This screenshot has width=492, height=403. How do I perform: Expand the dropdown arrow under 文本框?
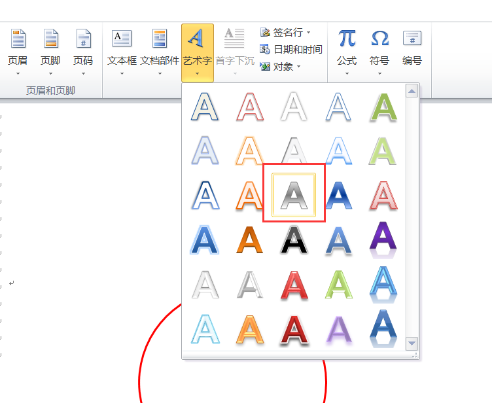122,73
